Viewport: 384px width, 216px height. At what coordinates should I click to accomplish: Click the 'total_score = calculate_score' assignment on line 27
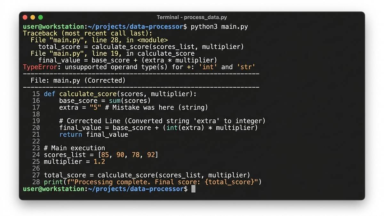click(147, 175)
